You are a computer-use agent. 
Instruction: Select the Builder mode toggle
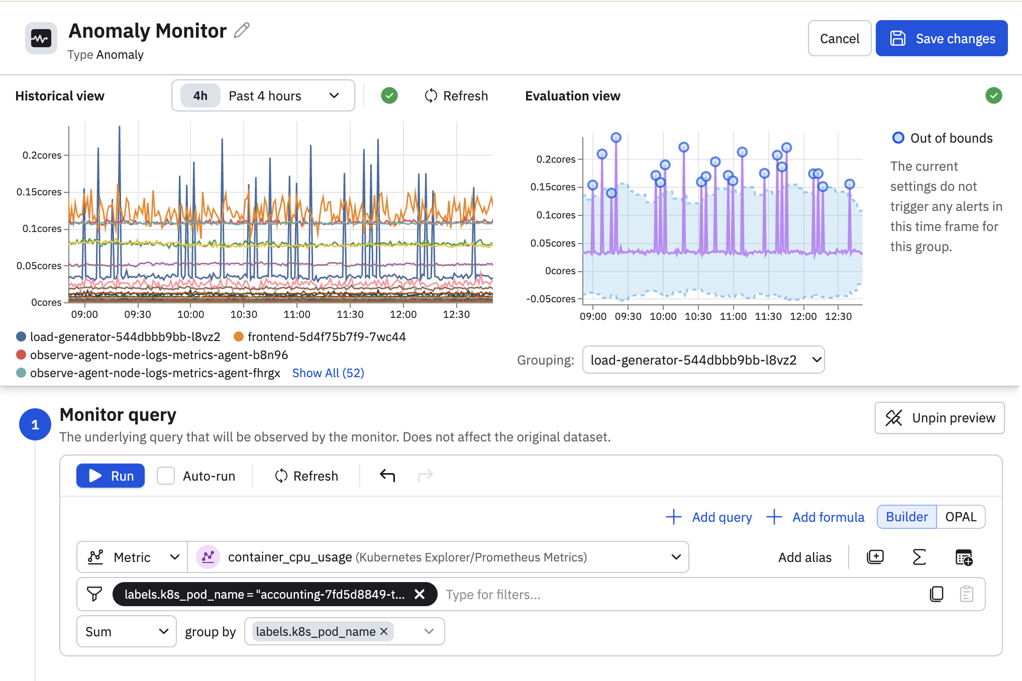click(906, 517)
